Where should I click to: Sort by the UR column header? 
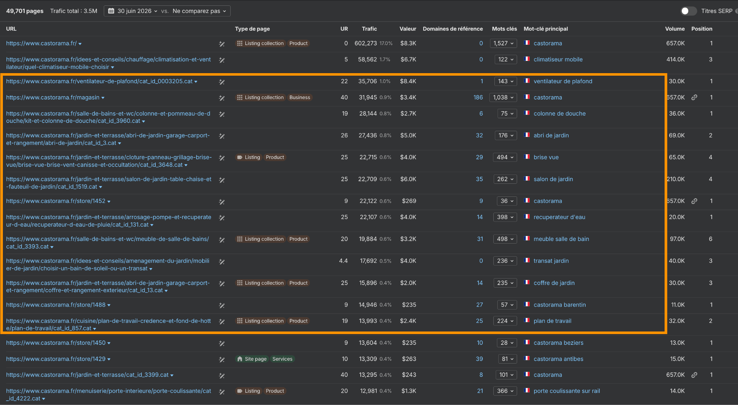[344, 29]
